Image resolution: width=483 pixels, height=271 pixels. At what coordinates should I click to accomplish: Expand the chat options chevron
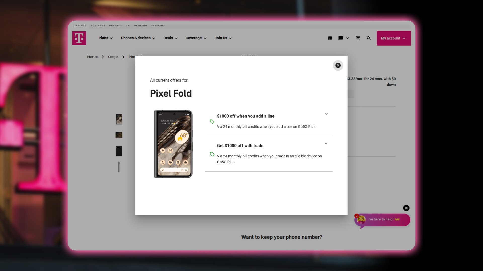point(348,38)
